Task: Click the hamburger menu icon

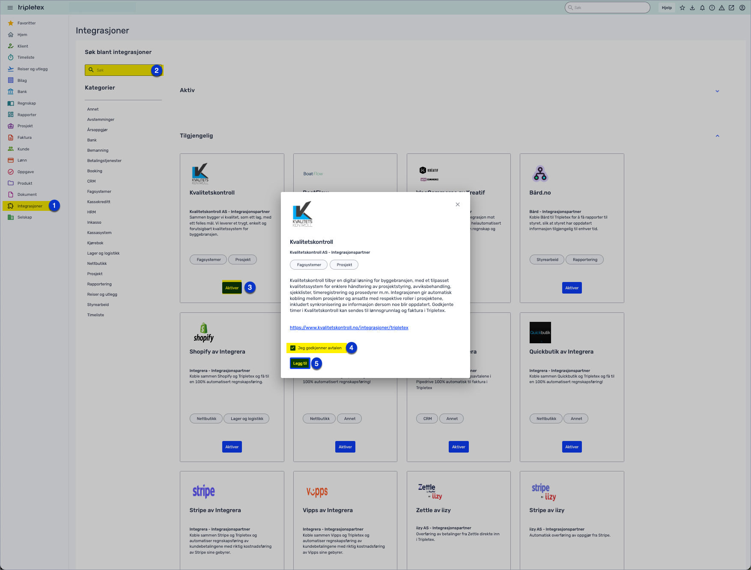Action: coord(10,8)
